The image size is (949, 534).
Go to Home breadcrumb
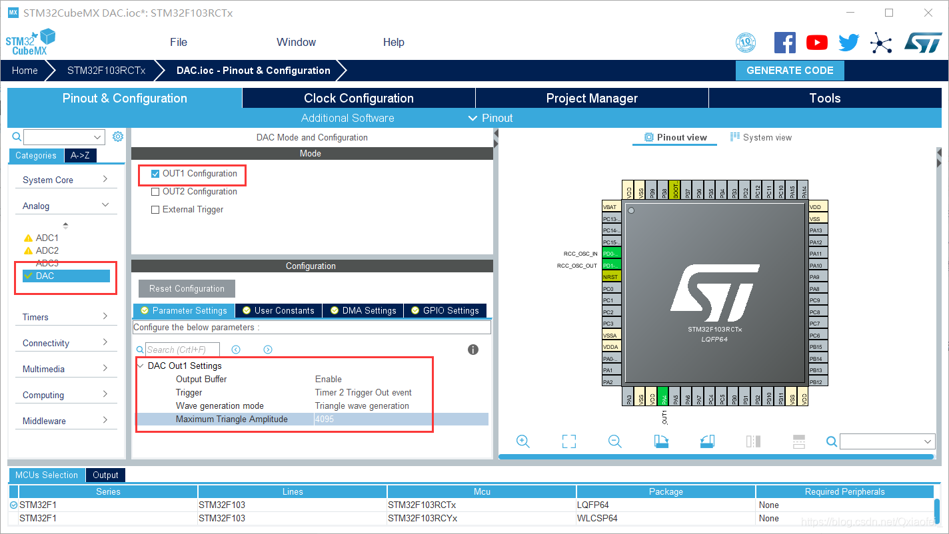pos(25,70)
